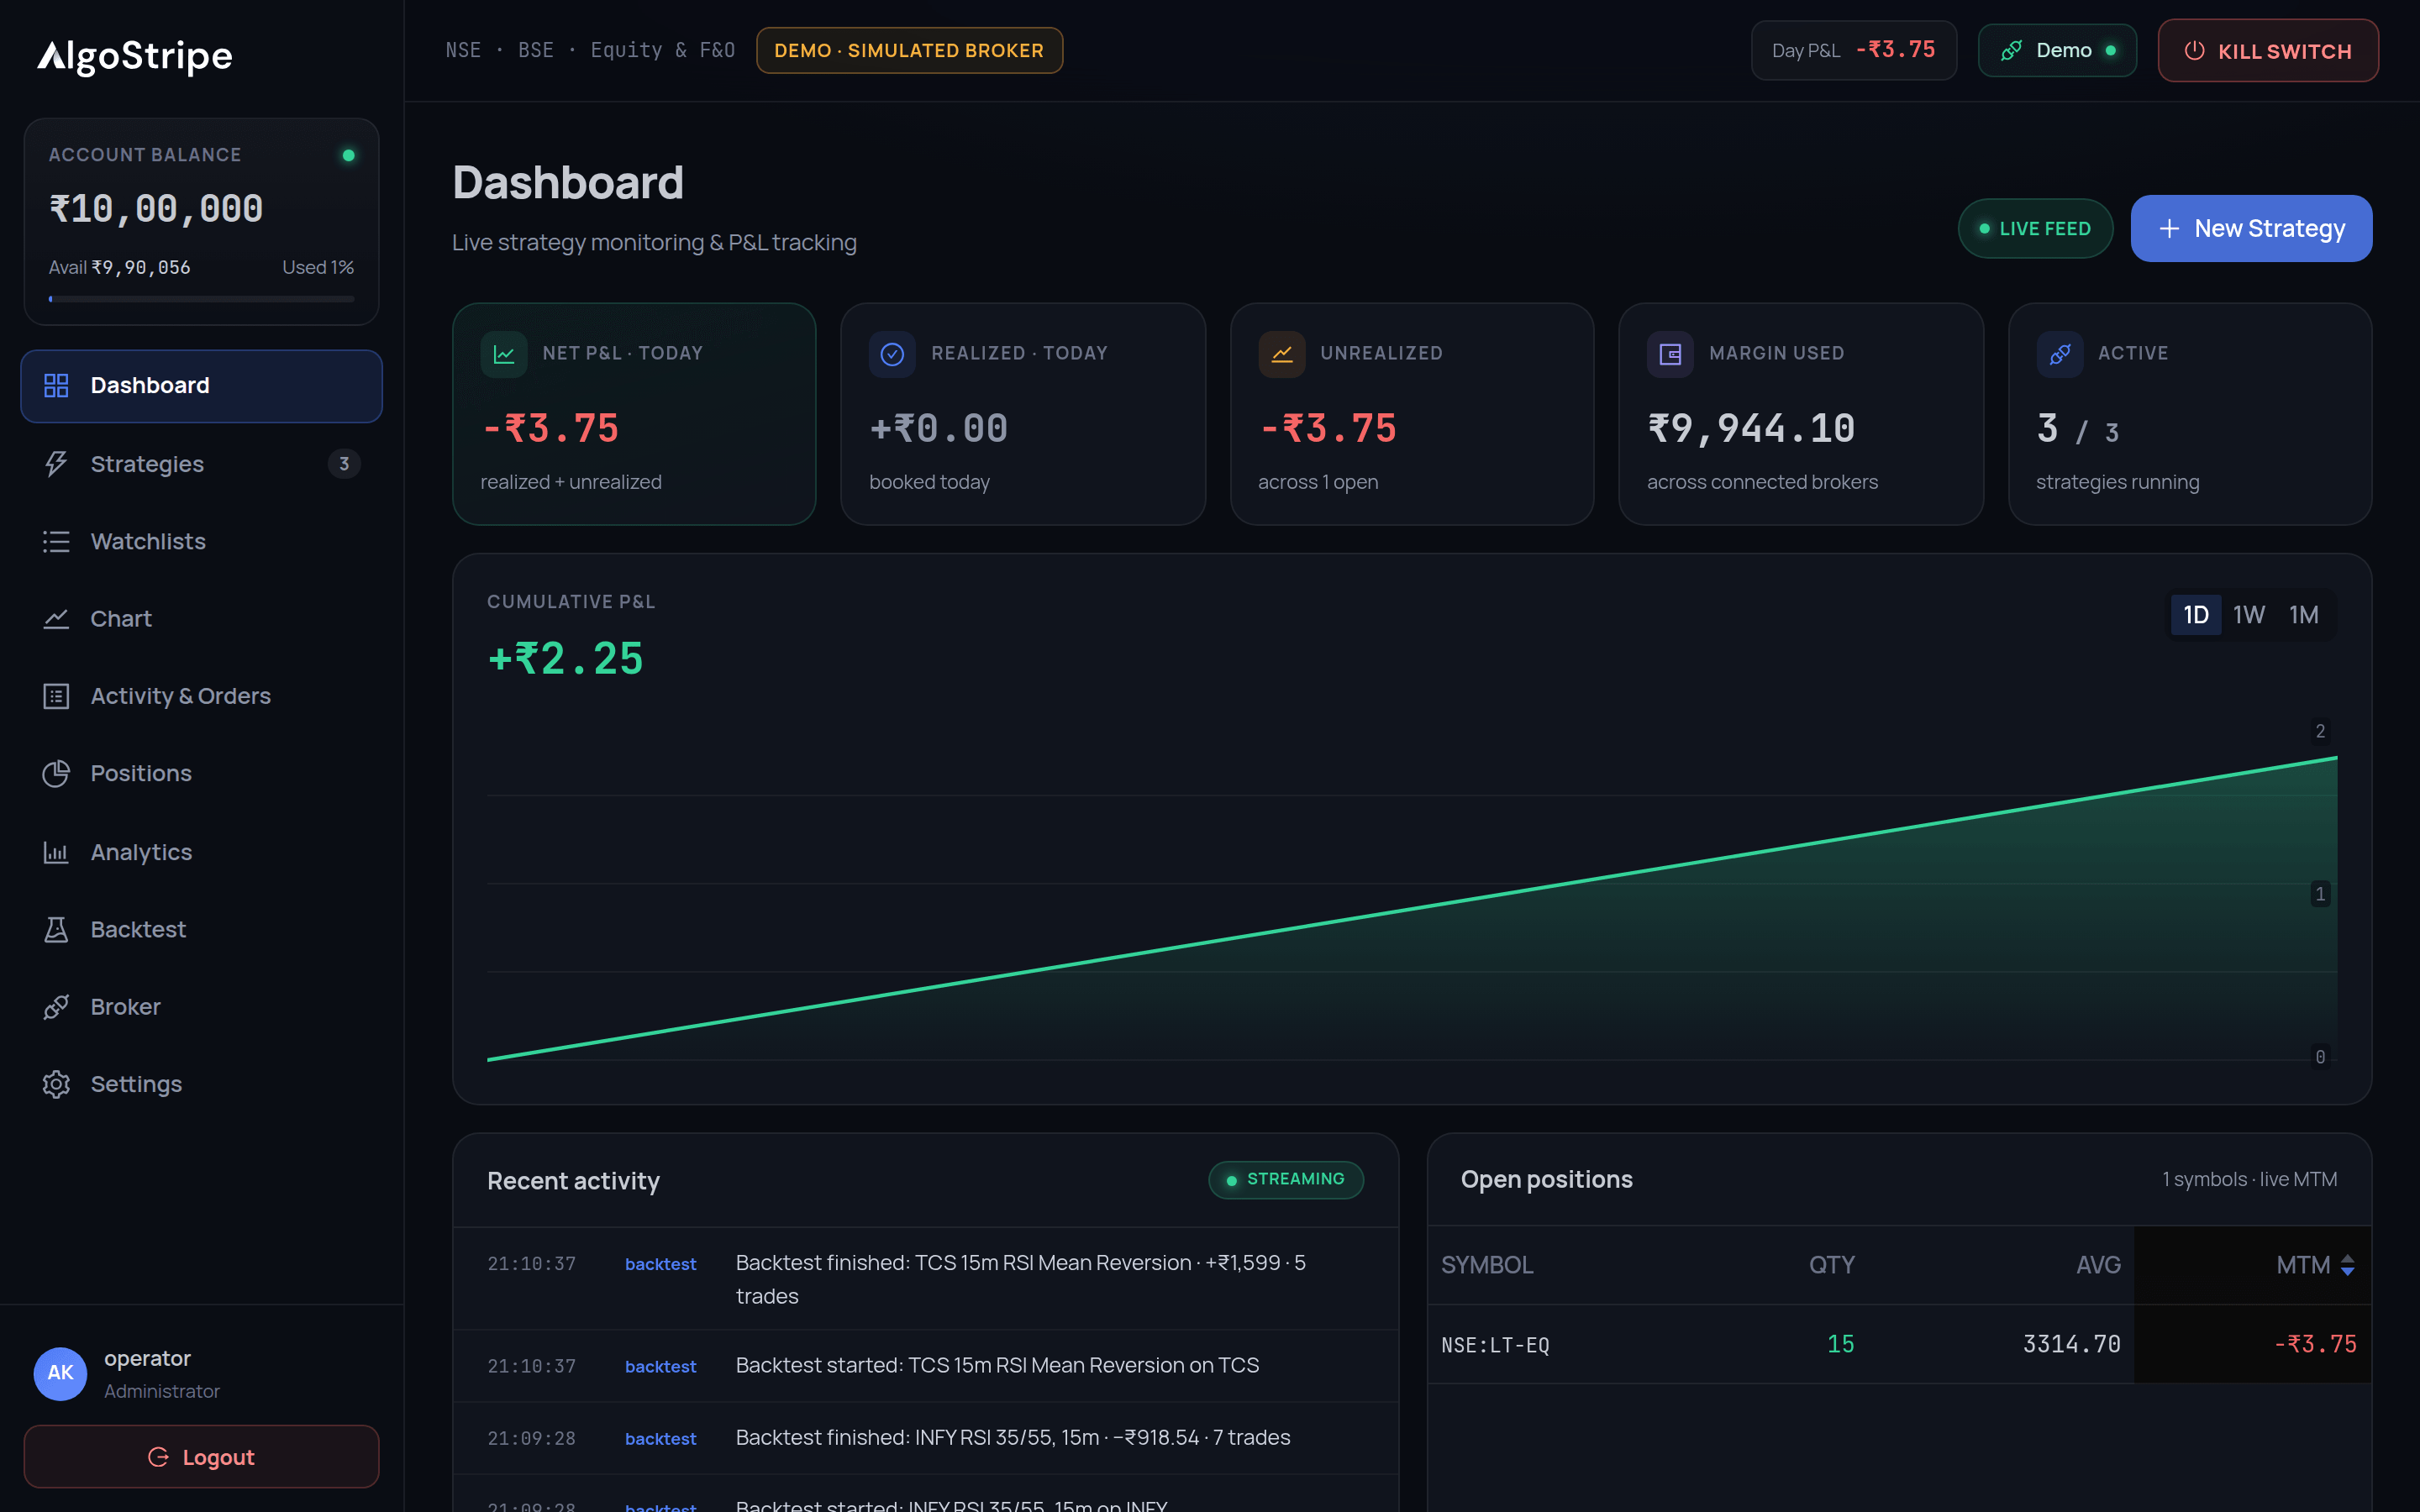Screen dimensions: 2420x1512
Task: Click the account balance usage bar
Action: tap(201, 299)
